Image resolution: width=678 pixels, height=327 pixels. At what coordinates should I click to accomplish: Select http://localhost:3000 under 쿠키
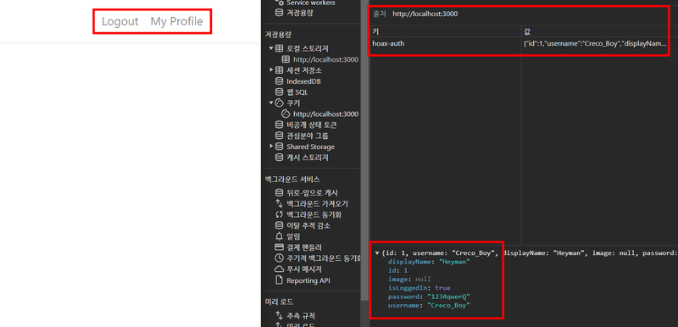(x=325, y=114)
